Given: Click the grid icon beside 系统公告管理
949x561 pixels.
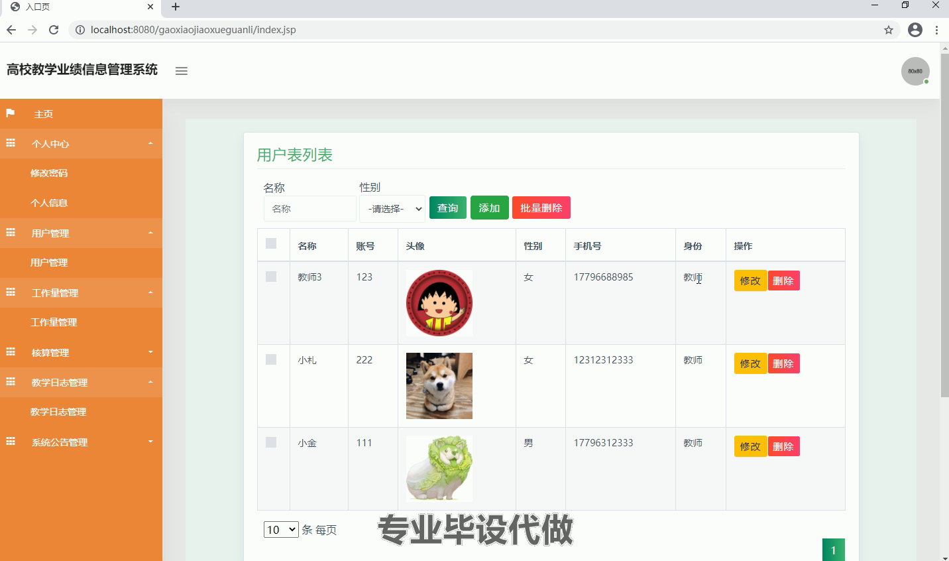Looking at the screenshot, I should [x=10, y=442].
